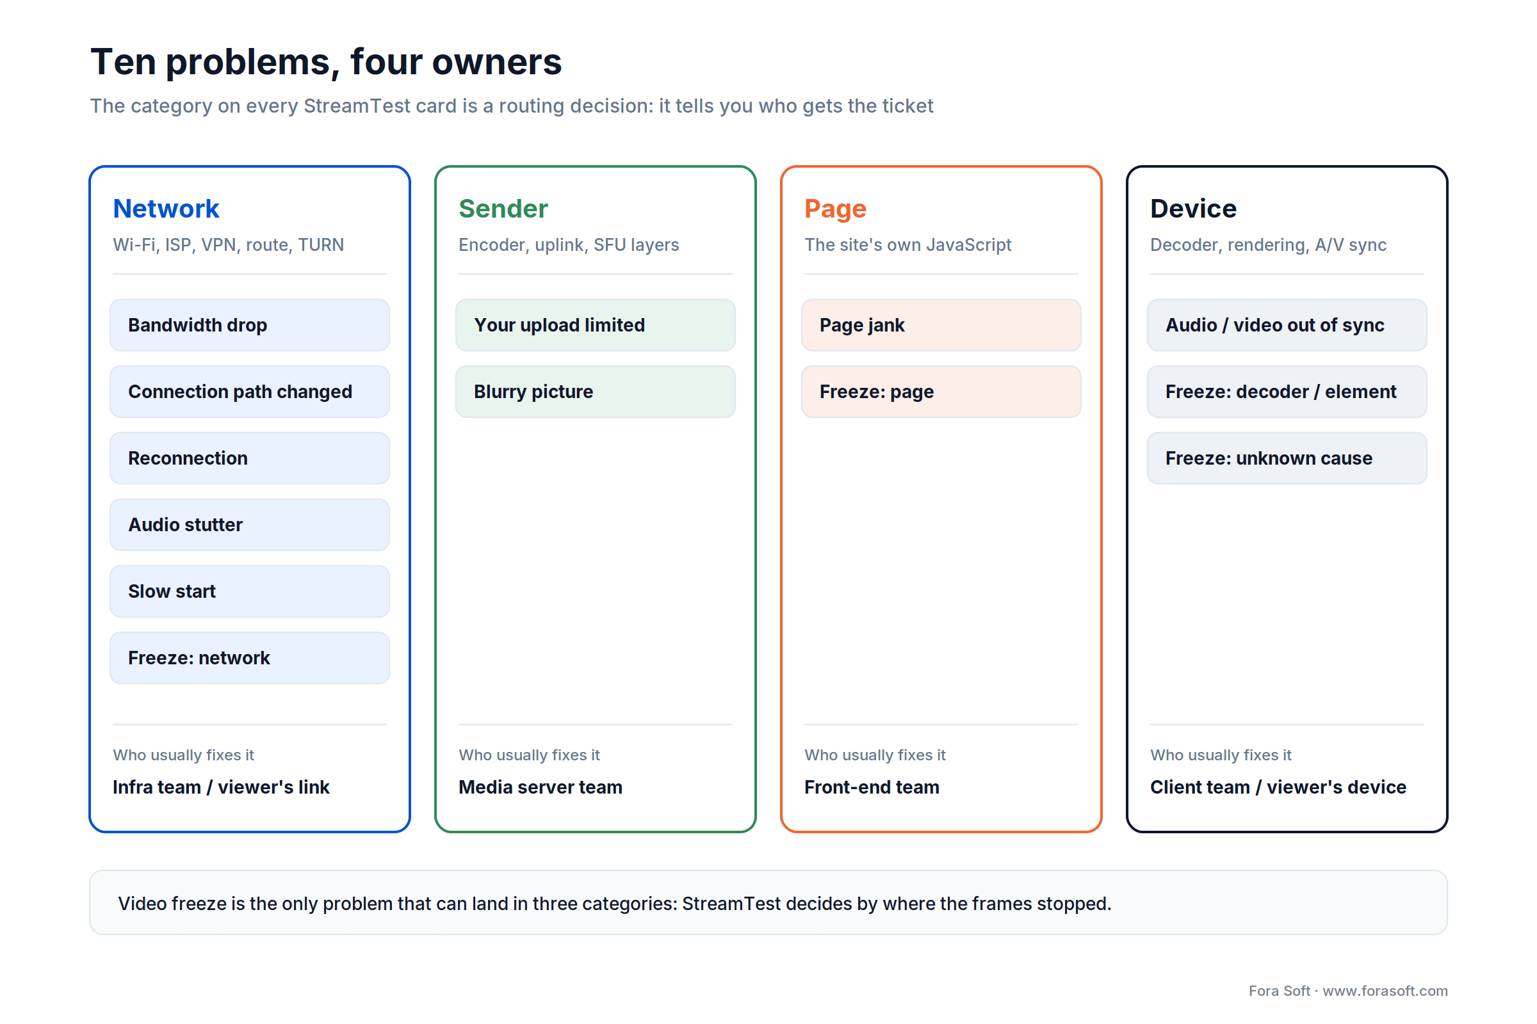Click the StreamTest routing decision subtitle
The width and height of the screenshot is (1537, 1024).
512,106
